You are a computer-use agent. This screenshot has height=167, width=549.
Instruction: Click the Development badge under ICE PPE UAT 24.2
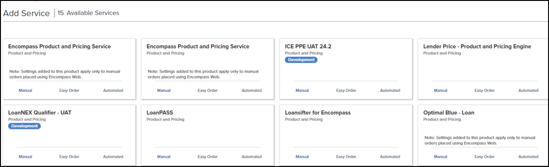point(301,60)
